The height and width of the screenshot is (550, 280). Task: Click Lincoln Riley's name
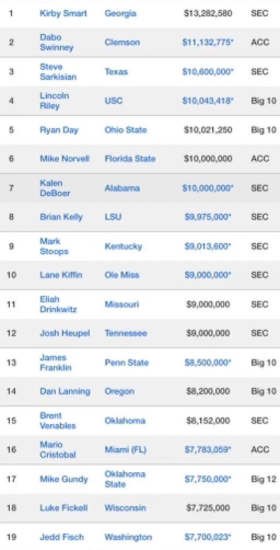(54, 101)
